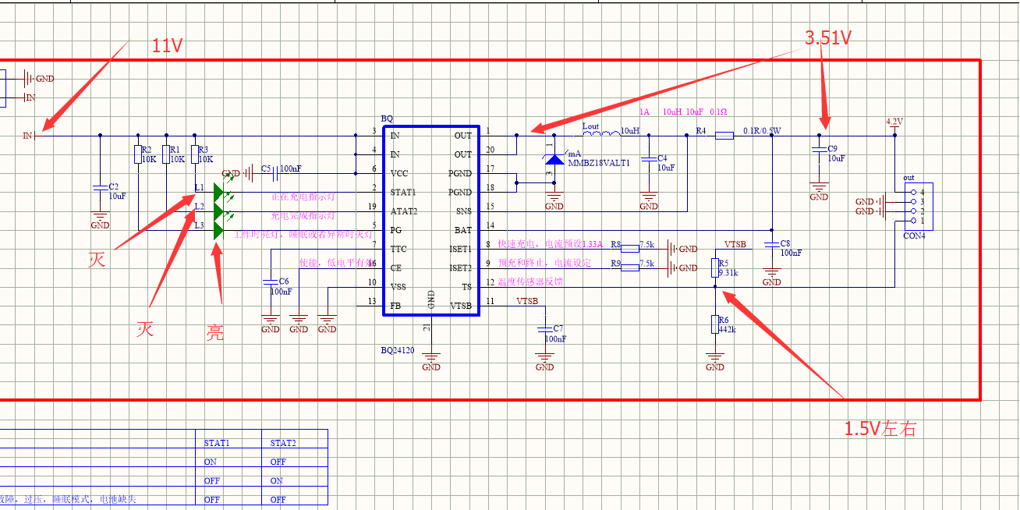Image resolution: width=1020 pixels, height=510 pixels.
Task: Select the green L1 LED symbol
Action: [219, 193]
